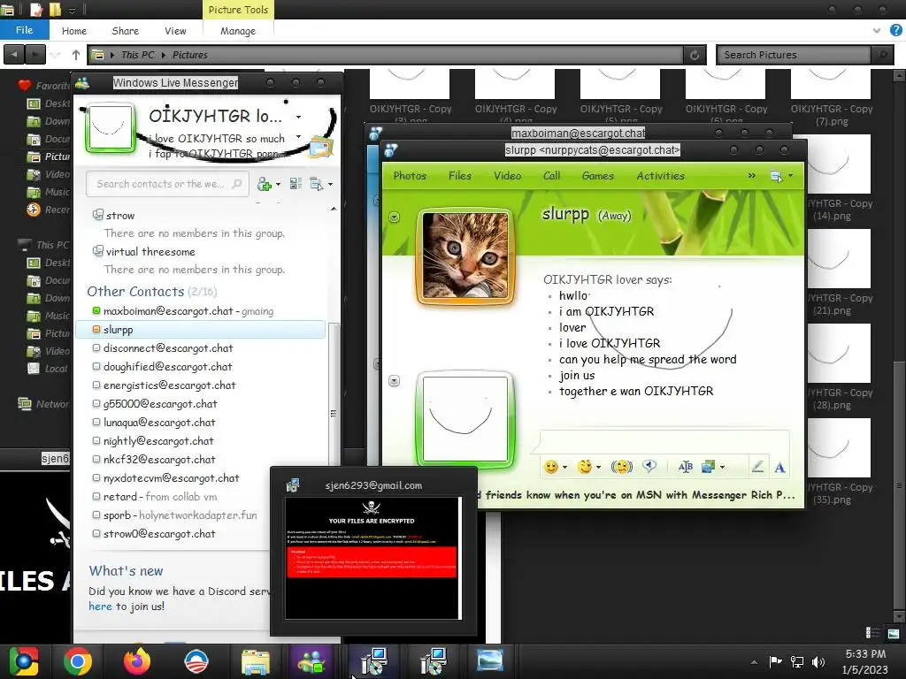
Task: Go up one folder level in Explorer
Action: tap(76, 55)
